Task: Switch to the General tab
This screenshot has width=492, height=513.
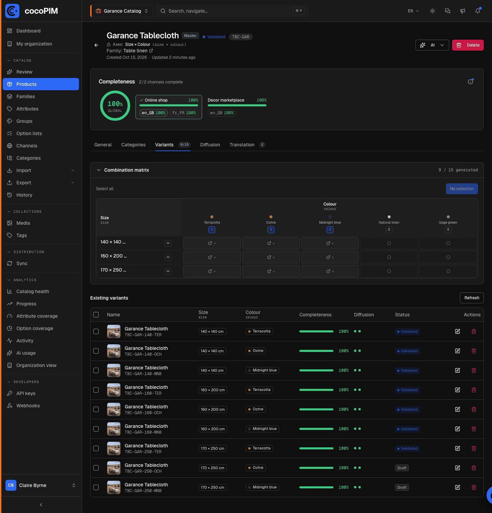Action: [103, 145]
